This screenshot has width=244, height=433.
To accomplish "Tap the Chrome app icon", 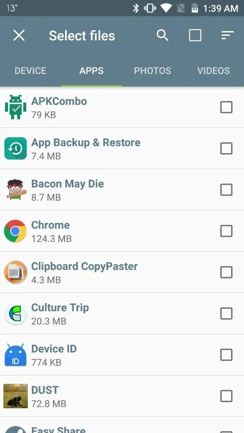I will click(x=16, y=231).
